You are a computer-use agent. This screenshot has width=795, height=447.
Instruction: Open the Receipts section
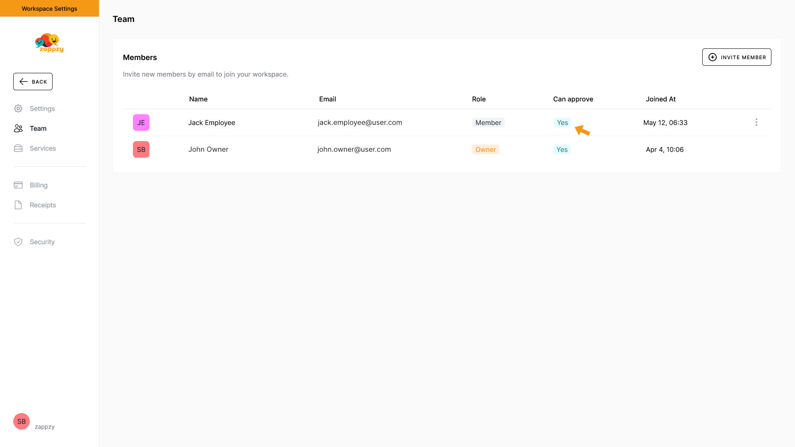click(x=43, y=205)
